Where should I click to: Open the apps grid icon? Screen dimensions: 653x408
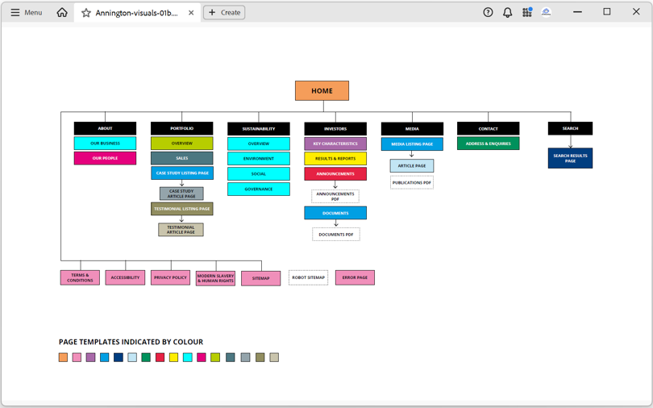526,13
